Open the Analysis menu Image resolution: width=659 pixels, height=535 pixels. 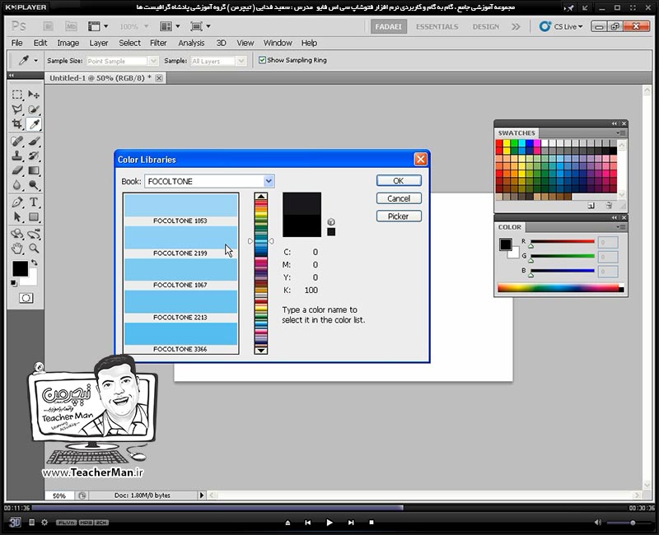tap(191, 43)
